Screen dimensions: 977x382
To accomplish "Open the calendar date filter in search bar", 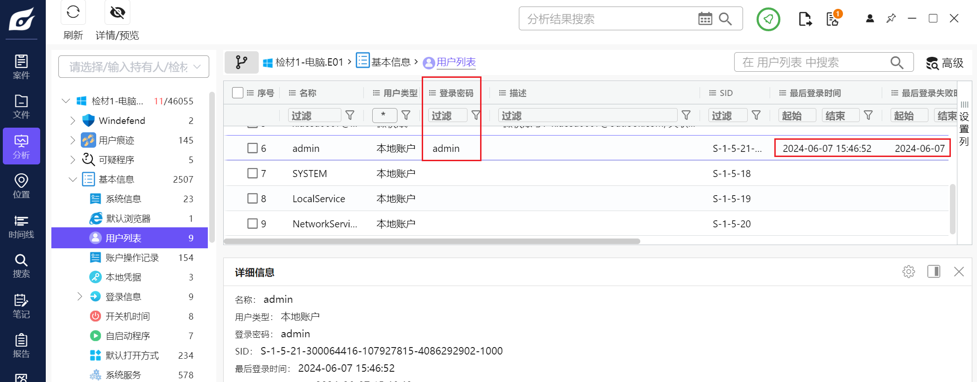I will [x=705, y=19].
